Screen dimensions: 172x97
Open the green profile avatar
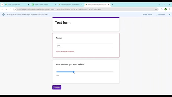pyautogui.click(x=165, y=9)
